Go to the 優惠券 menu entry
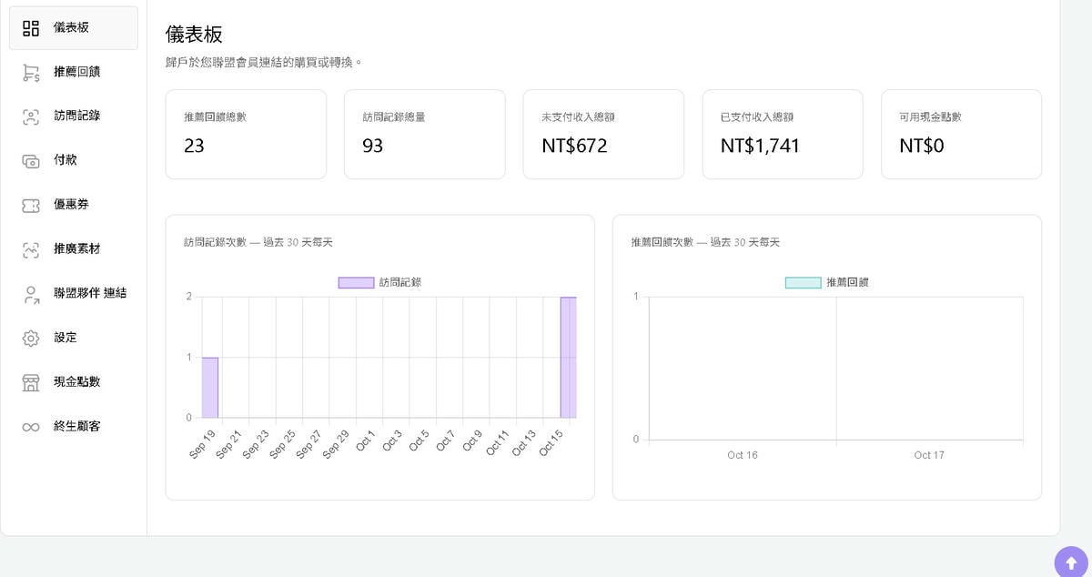 pos(71,205)
